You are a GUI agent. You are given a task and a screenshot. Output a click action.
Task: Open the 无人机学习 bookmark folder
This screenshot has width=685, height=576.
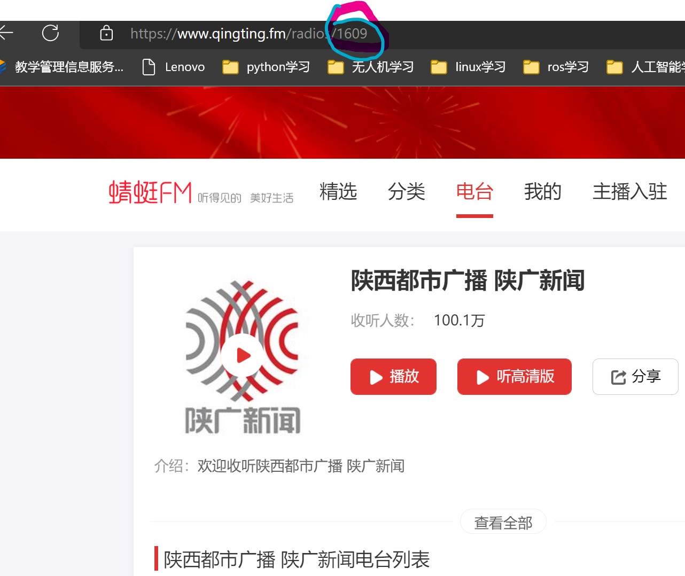point(371,67)
